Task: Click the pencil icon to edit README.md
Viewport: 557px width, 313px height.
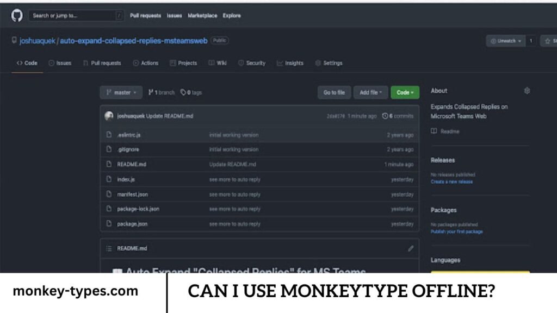Action: (x=411, y=248)
